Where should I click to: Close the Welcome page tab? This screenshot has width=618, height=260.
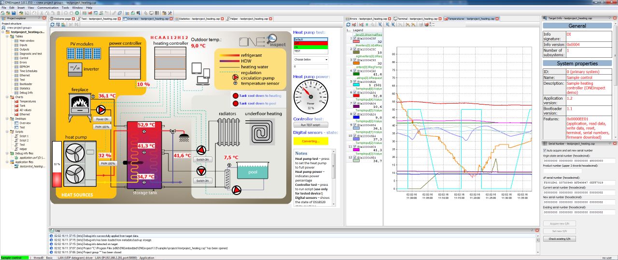click(x=74, y=19)
